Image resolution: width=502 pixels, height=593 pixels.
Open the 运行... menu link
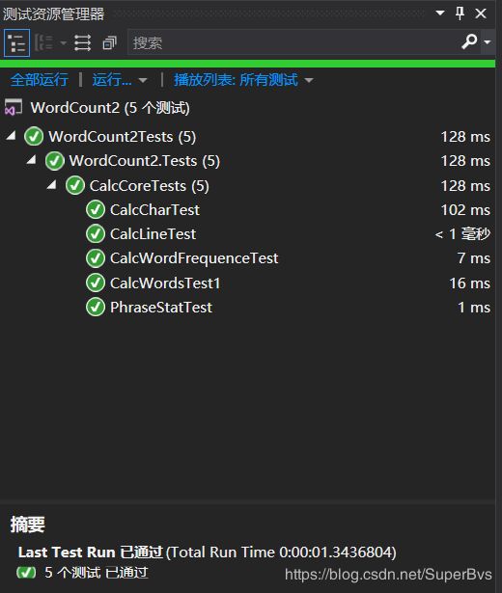112,80
